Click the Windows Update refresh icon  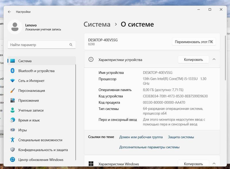(12, 159)
